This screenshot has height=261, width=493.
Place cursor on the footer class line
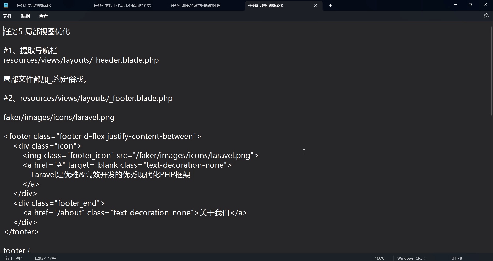(x=102, y=136)
